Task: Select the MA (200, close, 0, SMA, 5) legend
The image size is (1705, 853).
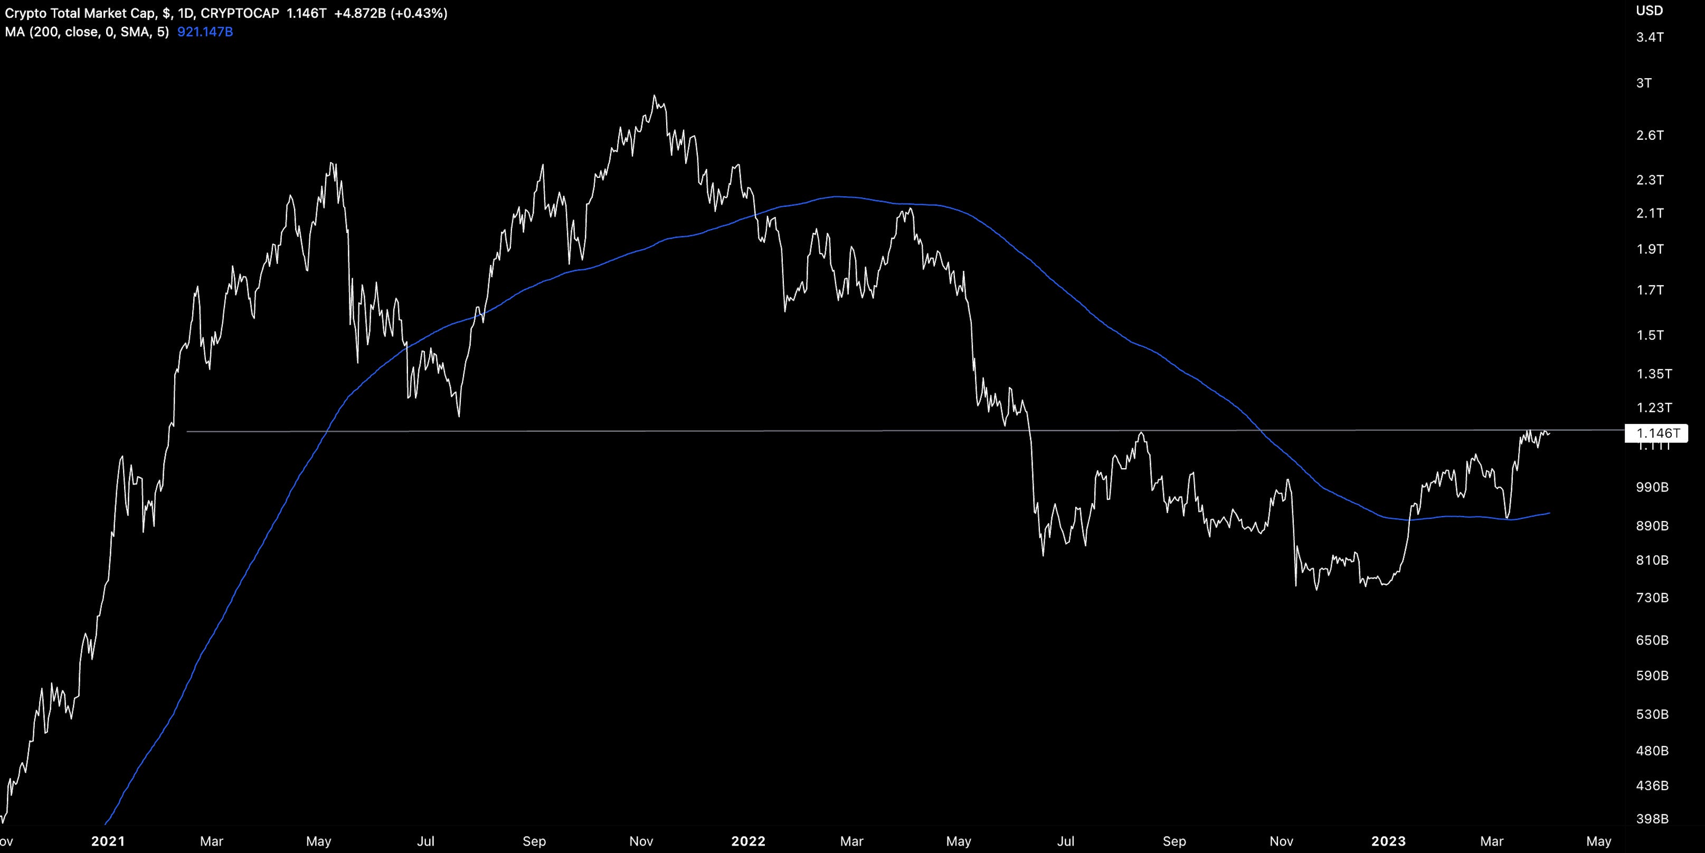Action: [87, 32]
